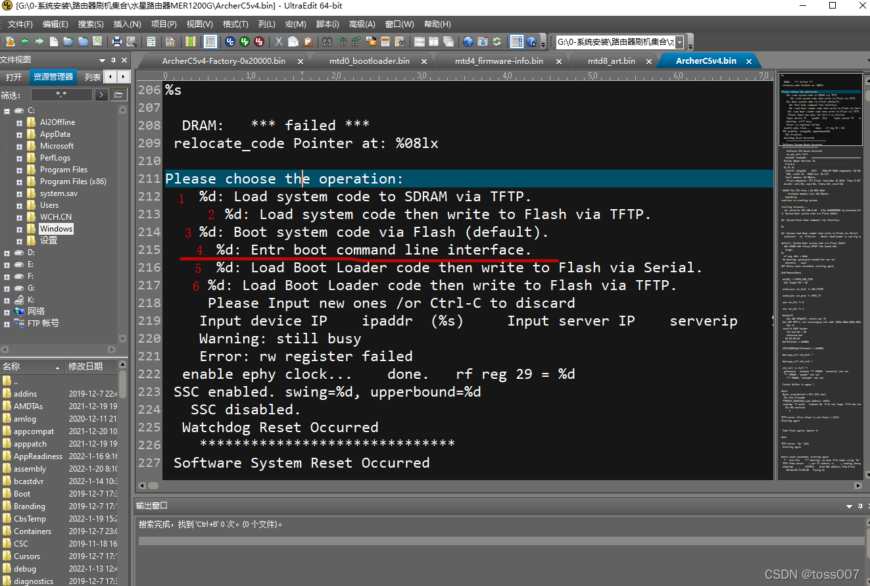This screenshot has width=870, height=586.
Task: Close the ArcherC5v4.bin tab
Action: click(748, 61)
